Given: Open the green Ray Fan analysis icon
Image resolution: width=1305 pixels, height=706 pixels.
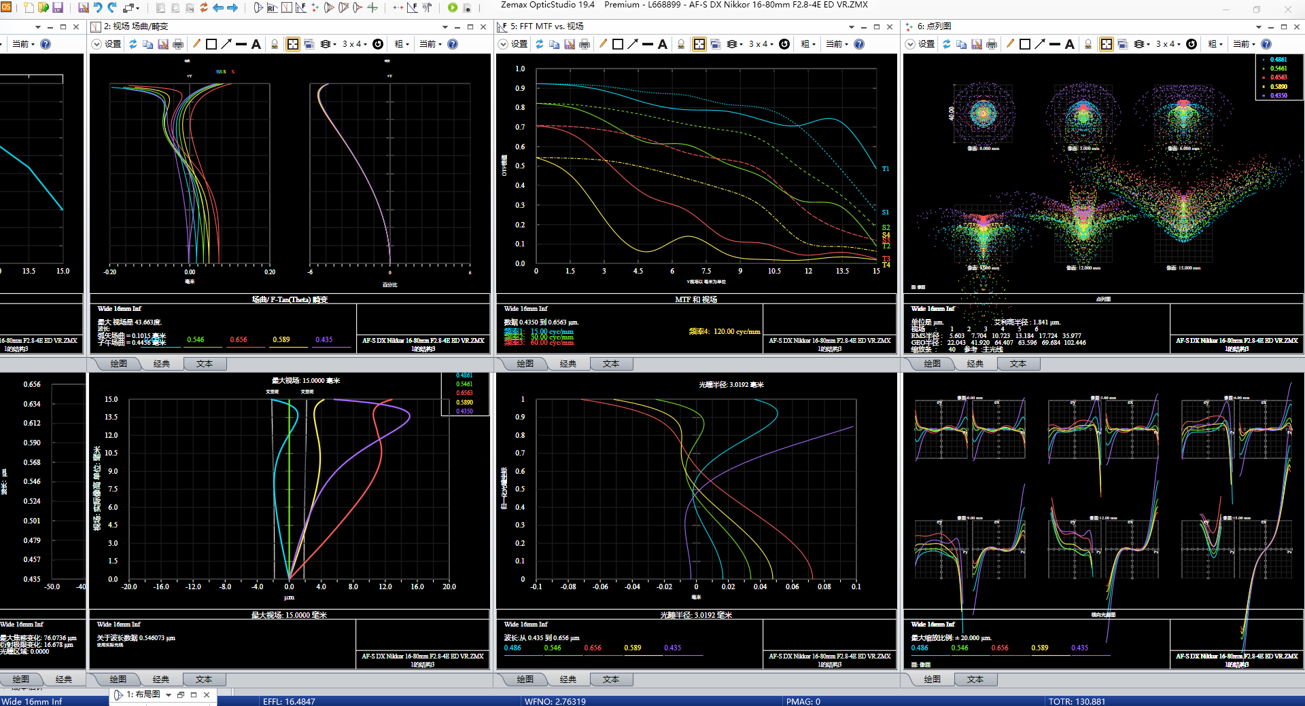Looking at the screenshot, I should 372,7.
